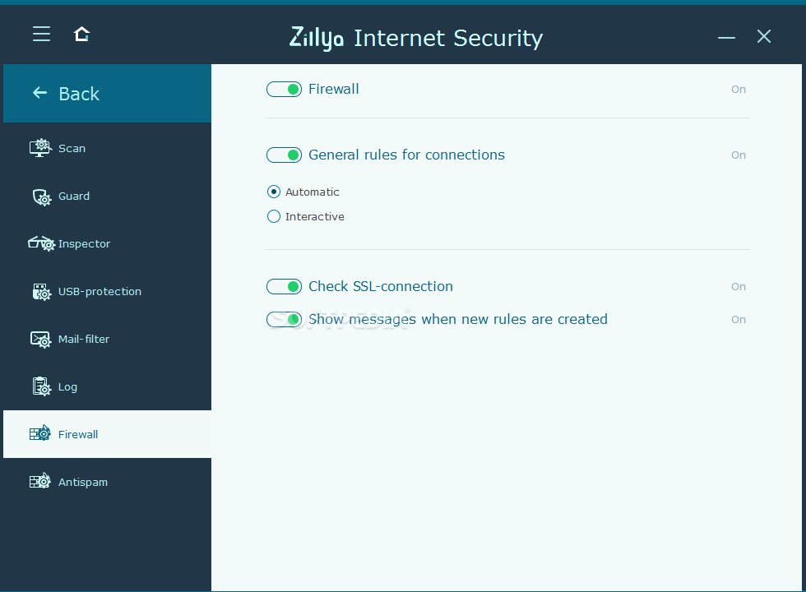Click the Log clipboard icon
The image size is (806, 592).
[42, 386]
